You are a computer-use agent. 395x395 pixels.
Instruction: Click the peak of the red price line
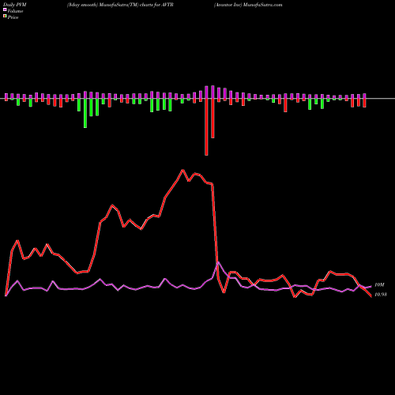(182, 170)
